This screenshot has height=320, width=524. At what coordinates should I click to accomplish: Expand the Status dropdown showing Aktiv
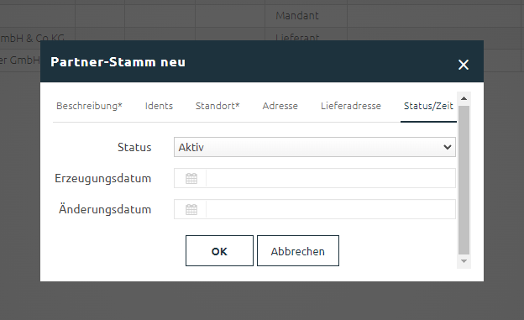coord(314,147)
